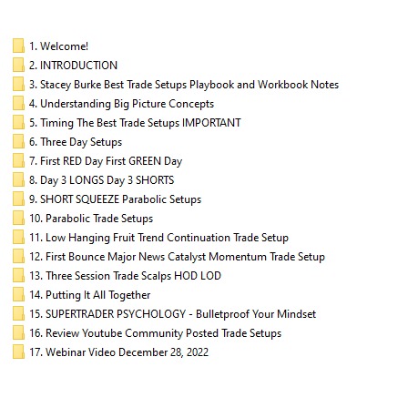The height and width of the screenshot is (418, 418).
Task: Select '9. SHORT SQUEEZE Parabolic Setups' name
Action: [x=115, y=199]
